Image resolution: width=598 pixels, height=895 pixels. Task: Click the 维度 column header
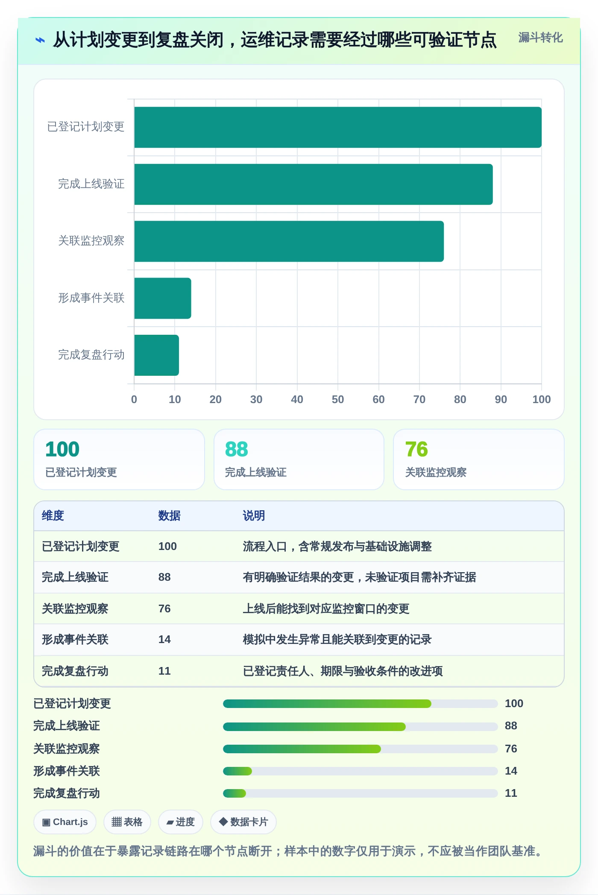pyautogui.click(x=53, y=516)
